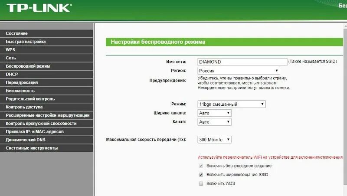Click the TP-LINK logo

[39, 8]
